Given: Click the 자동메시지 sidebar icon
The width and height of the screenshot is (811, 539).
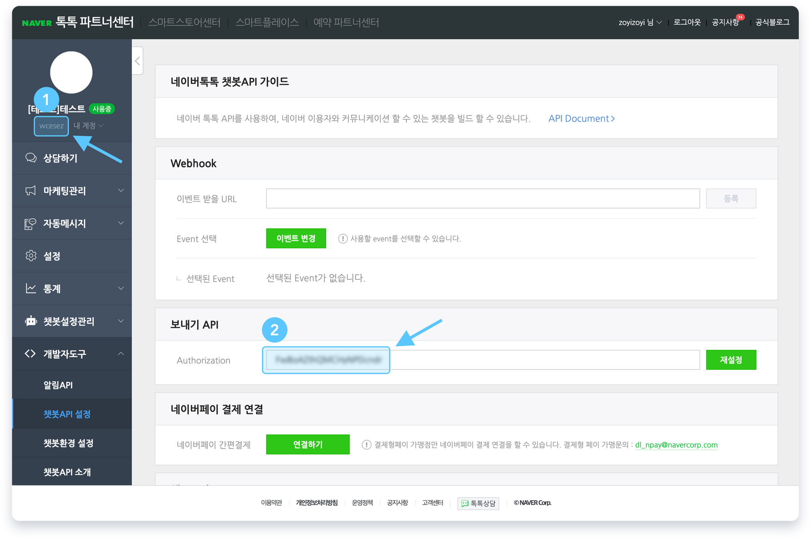Looking at the screenshot, I should click(31, 224).
